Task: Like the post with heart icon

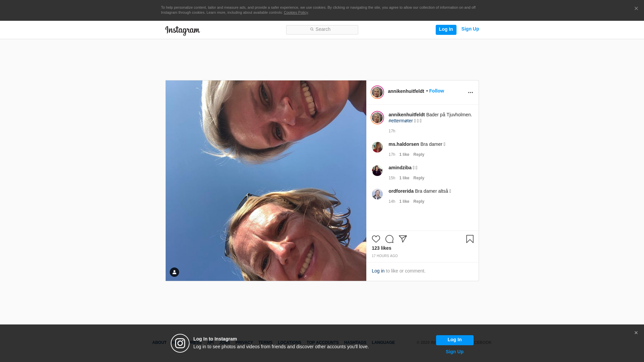Action: tap(376, 239)
